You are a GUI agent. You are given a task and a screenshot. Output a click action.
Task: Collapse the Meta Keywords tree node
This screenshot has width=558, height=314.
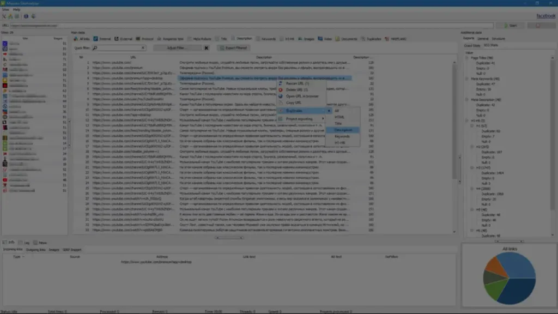466,78
